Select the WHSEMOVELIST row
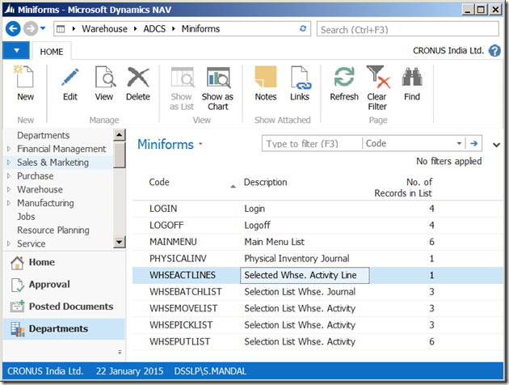Screen dimensions: 509x385 (318, 308)
